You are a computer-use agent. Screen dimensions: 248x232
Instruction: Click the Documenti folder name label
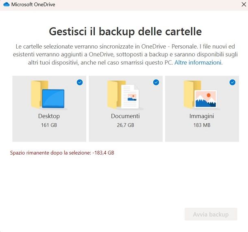[125, 116]
